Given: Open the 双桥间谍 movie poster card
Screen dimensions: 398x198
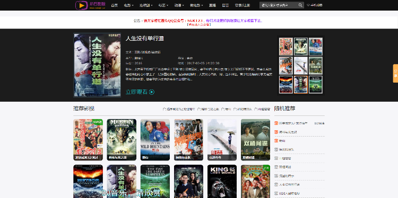Looking at the screenshot, I should (256, 140).
